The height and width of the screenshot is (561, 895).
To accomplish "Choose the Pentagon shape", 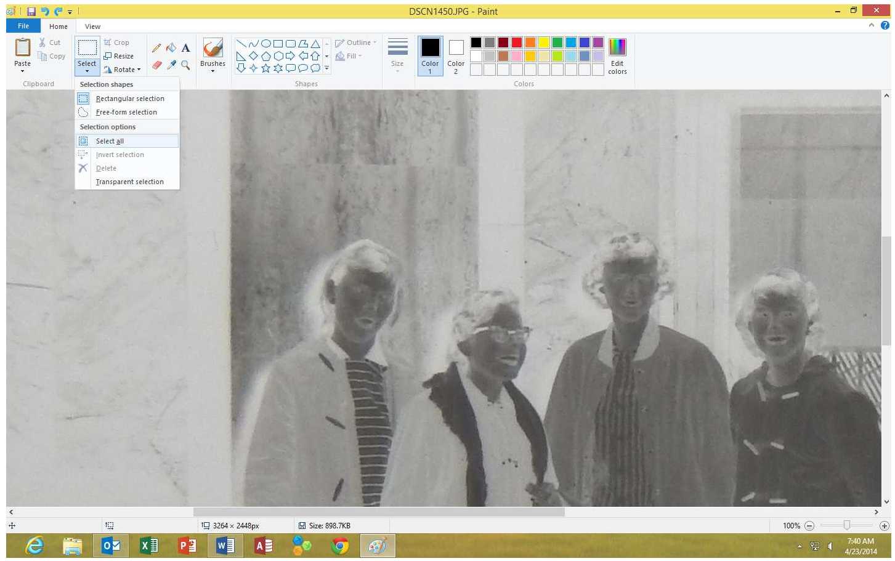I will point(265,56).
